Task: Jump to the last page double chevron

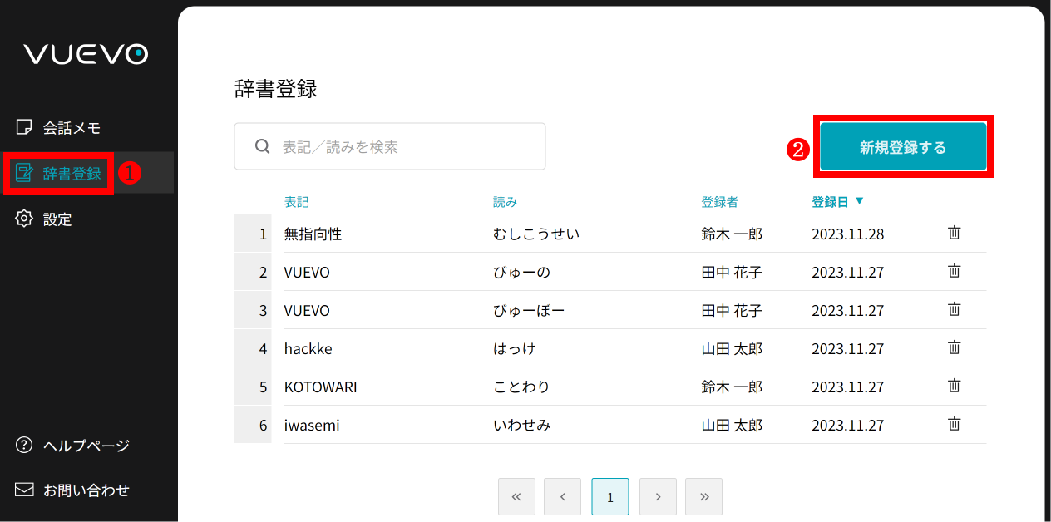Action: click(703, 496)
